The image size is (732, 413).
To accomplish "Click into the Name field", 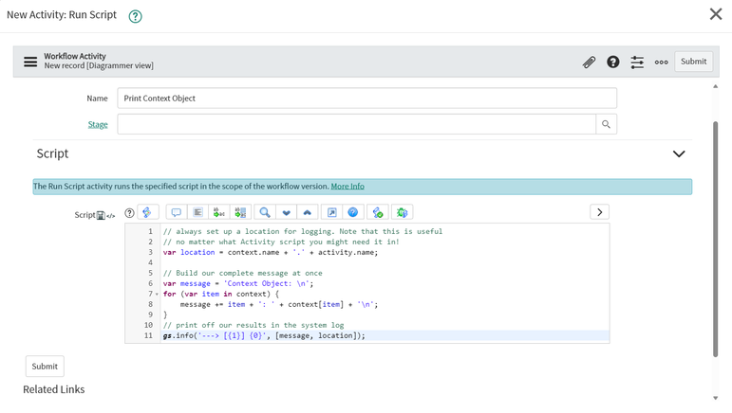I will [366, 99].
